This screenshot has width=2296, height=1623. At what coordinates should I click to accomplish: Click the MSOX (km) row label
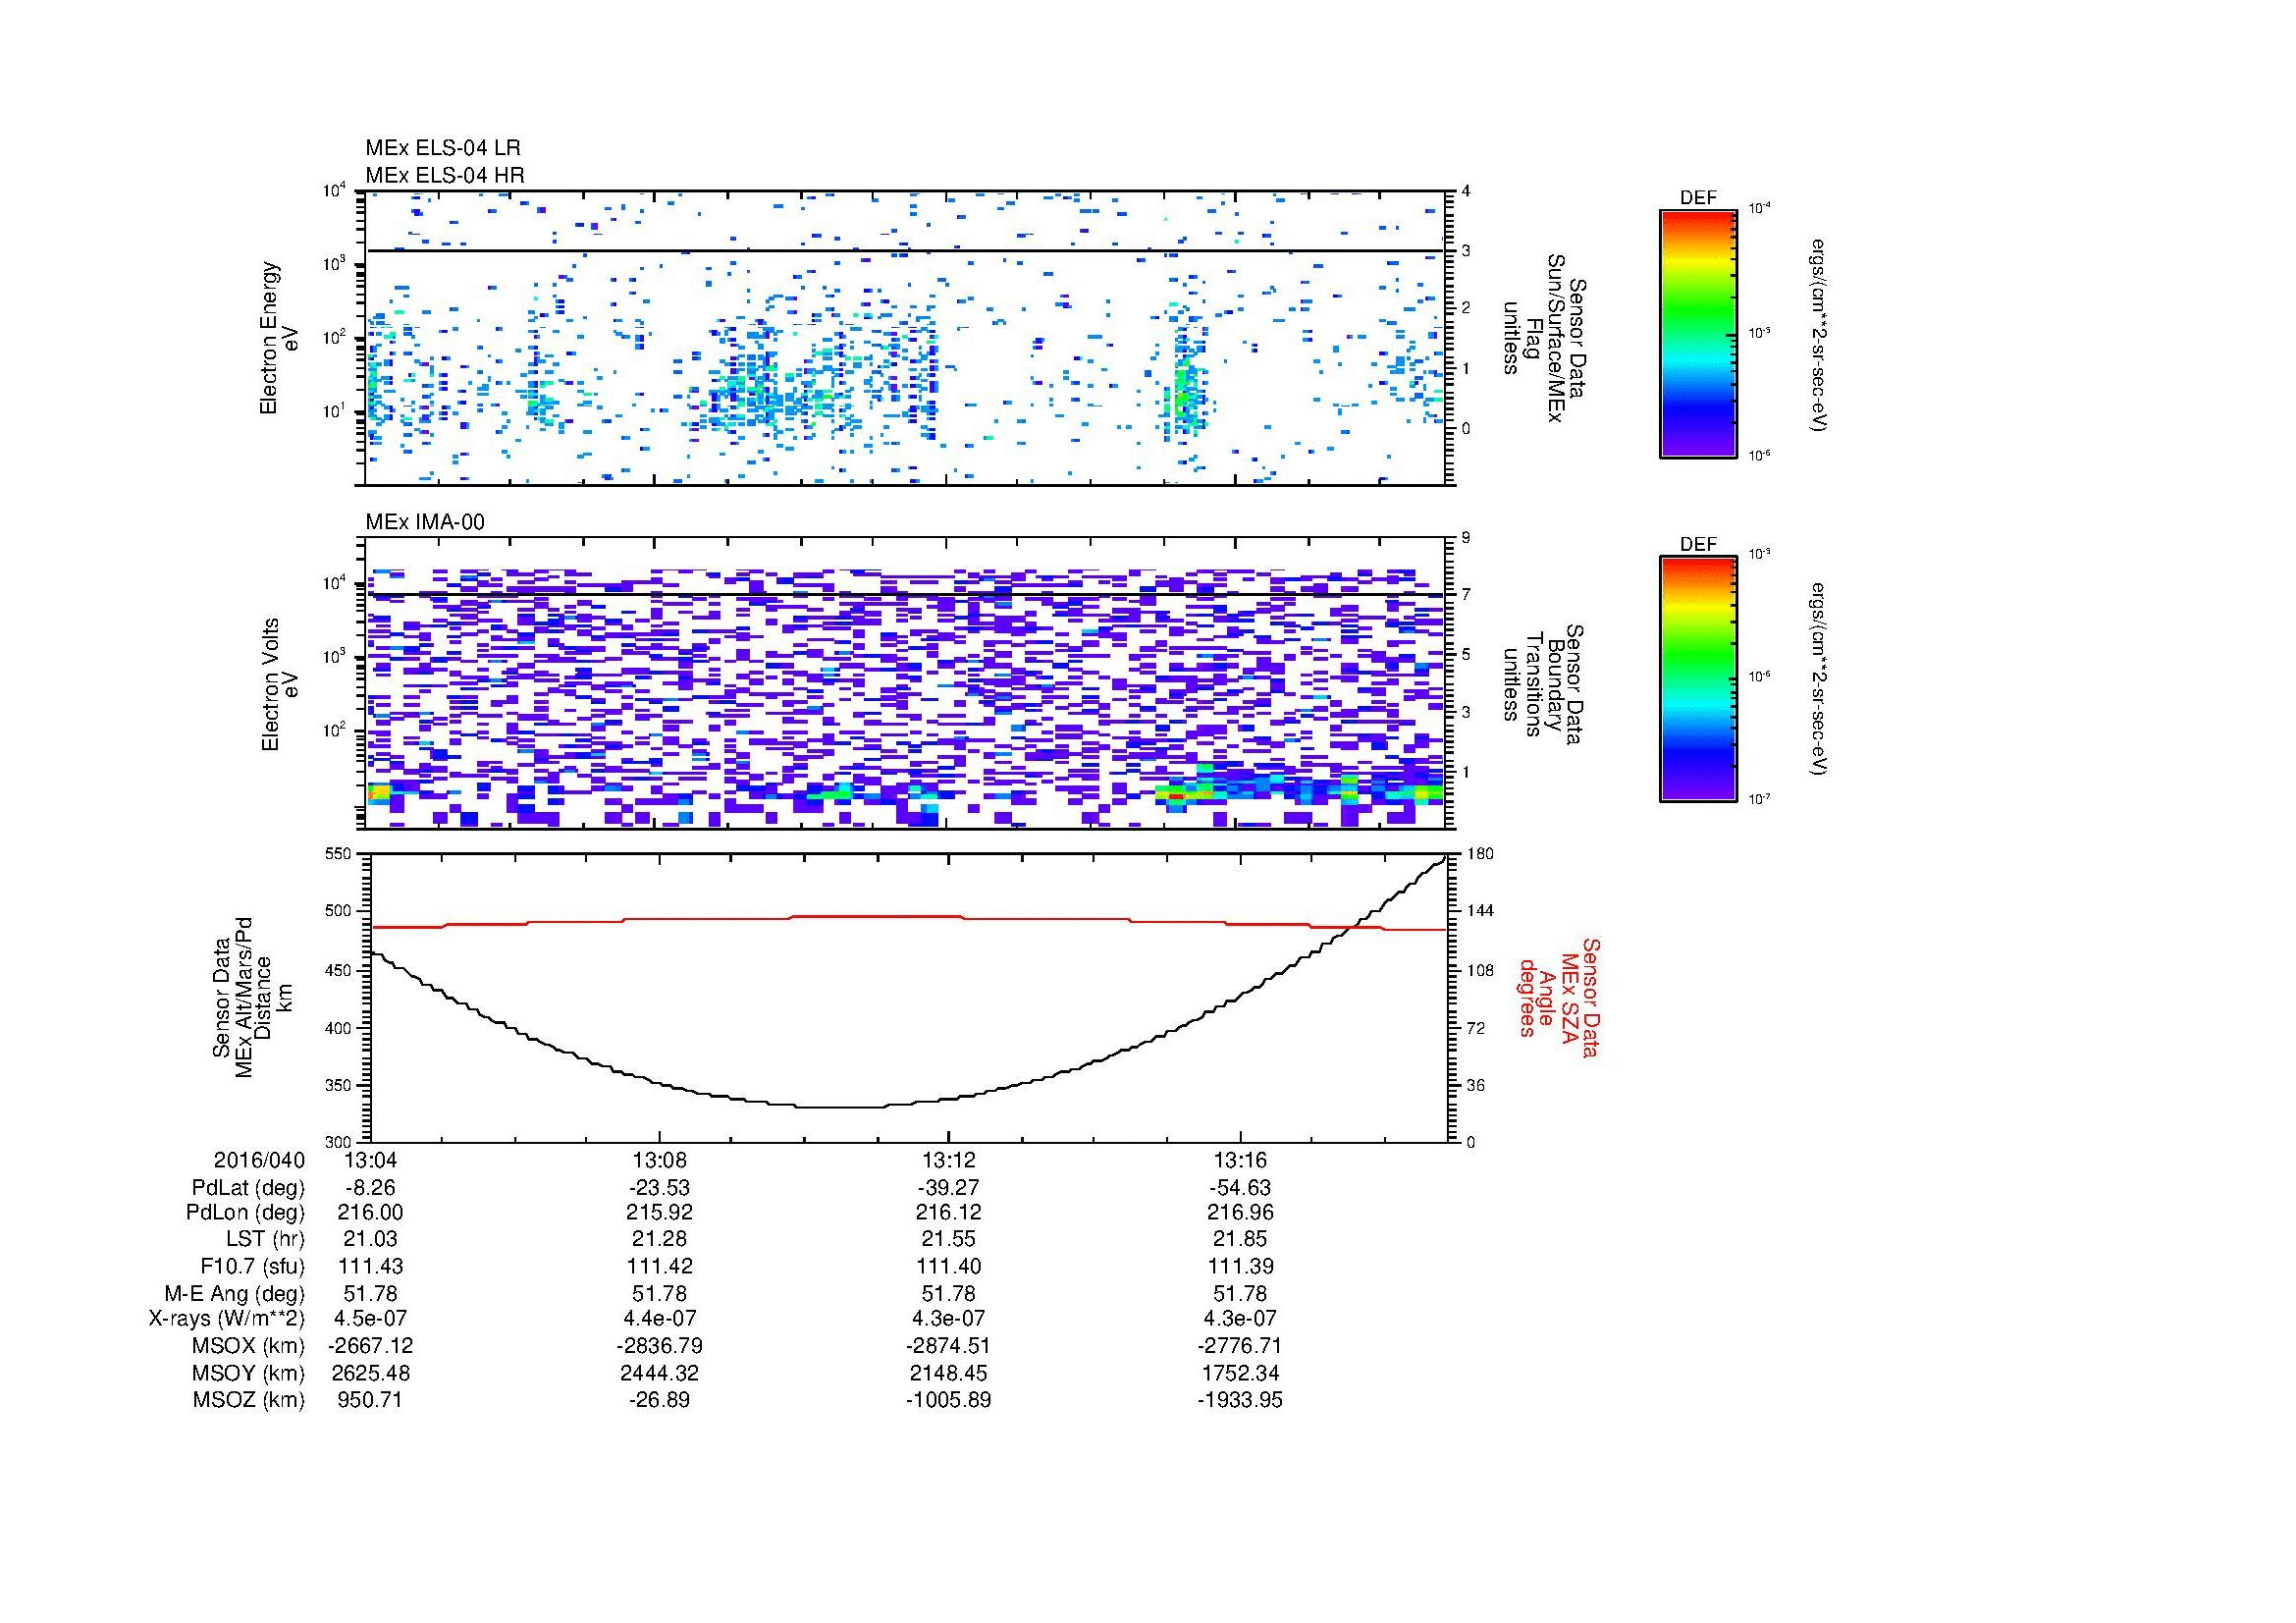click(248, 1346)
